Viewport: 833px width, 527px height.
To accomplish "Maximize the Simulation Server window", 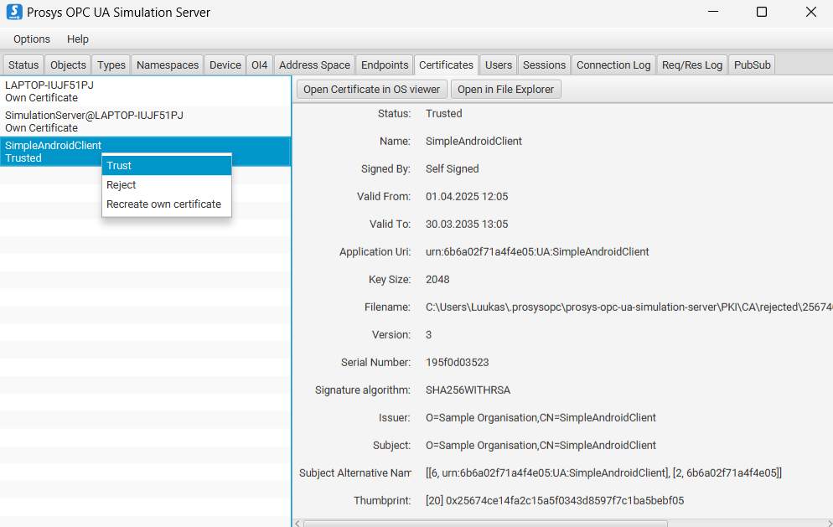I will click(x=761, y=13).
